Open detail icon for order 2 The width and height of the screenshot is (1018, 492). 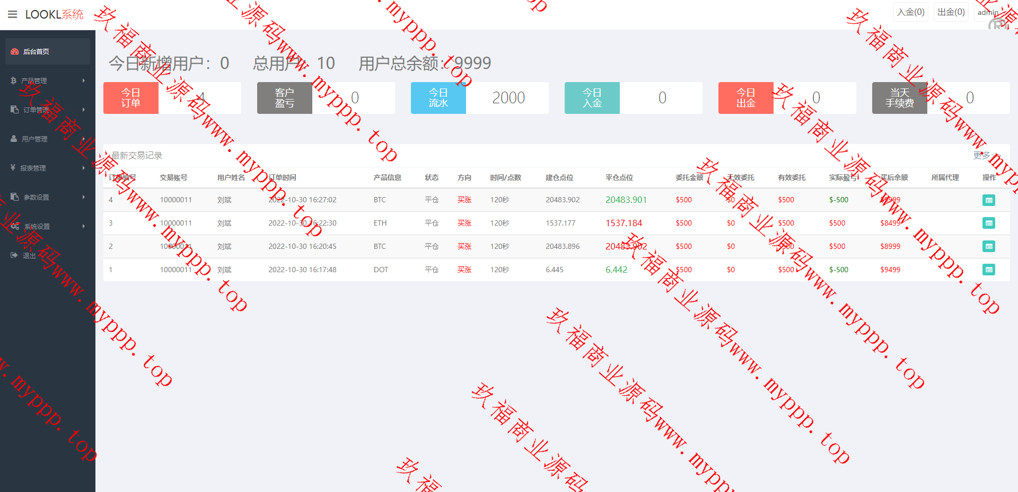[x=988, y=247]
